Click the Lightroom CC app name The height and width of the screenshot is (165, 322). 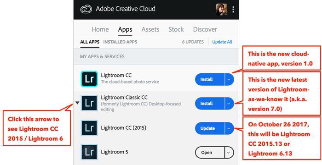(x=116, y=75)
